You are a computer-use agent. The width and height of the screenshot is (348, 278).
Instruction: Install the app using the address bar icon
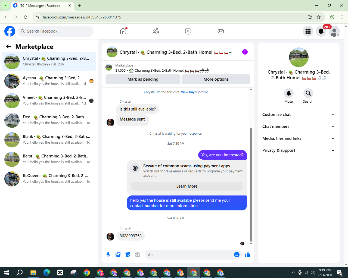tap(310, 17)
